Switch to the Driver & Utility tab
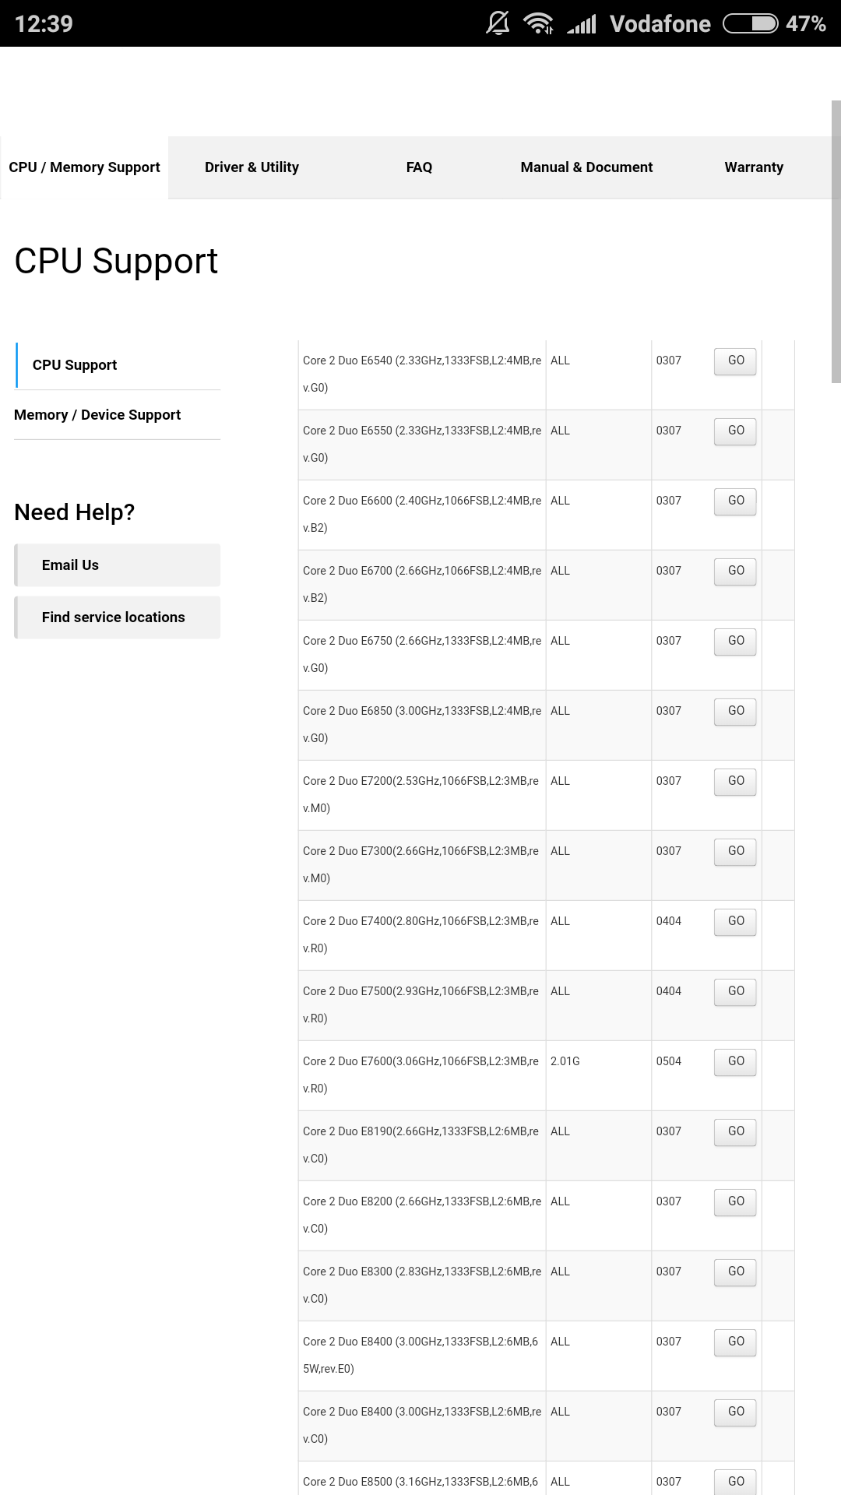 (x=252, y=167)
